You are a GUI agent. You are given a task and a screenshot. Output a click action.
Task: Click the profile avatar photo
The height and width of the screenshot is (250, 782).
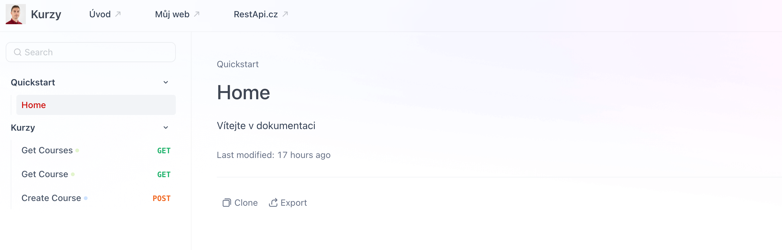[15, 14]
